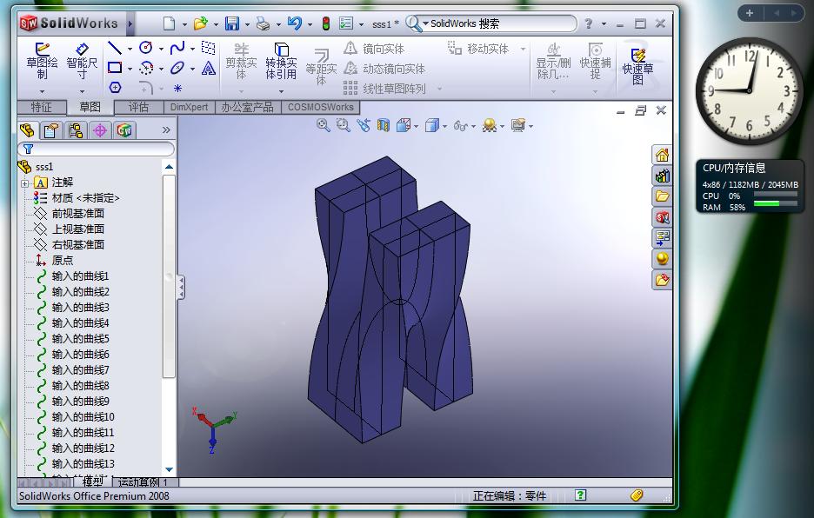
Task: Pick the Polygon sketch tool
Action: coord(116,87)
